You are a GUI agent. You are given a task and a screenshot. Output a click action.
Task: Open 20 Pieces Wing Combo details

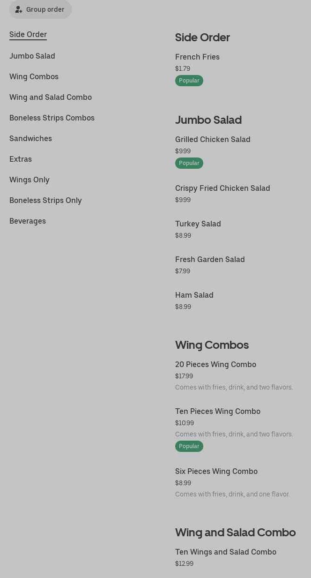pyautogui.click(x=215, y=365)
